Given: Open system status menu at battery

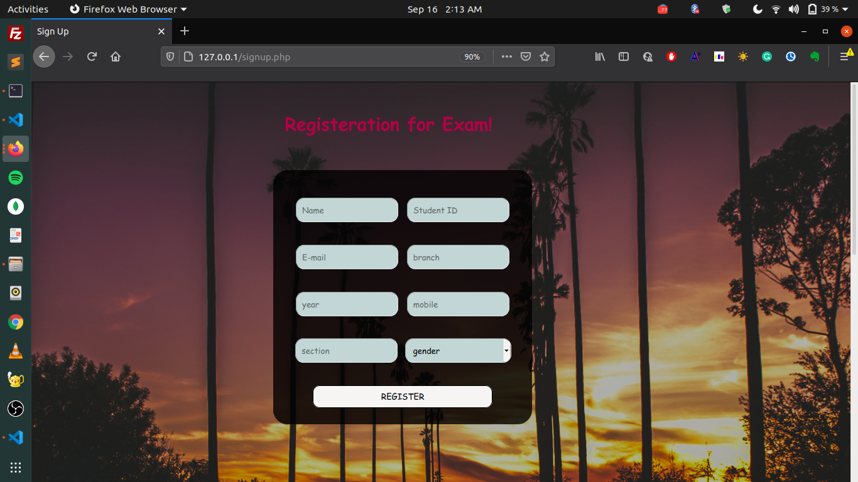Looking at the screenshot, I should point(829,9).
